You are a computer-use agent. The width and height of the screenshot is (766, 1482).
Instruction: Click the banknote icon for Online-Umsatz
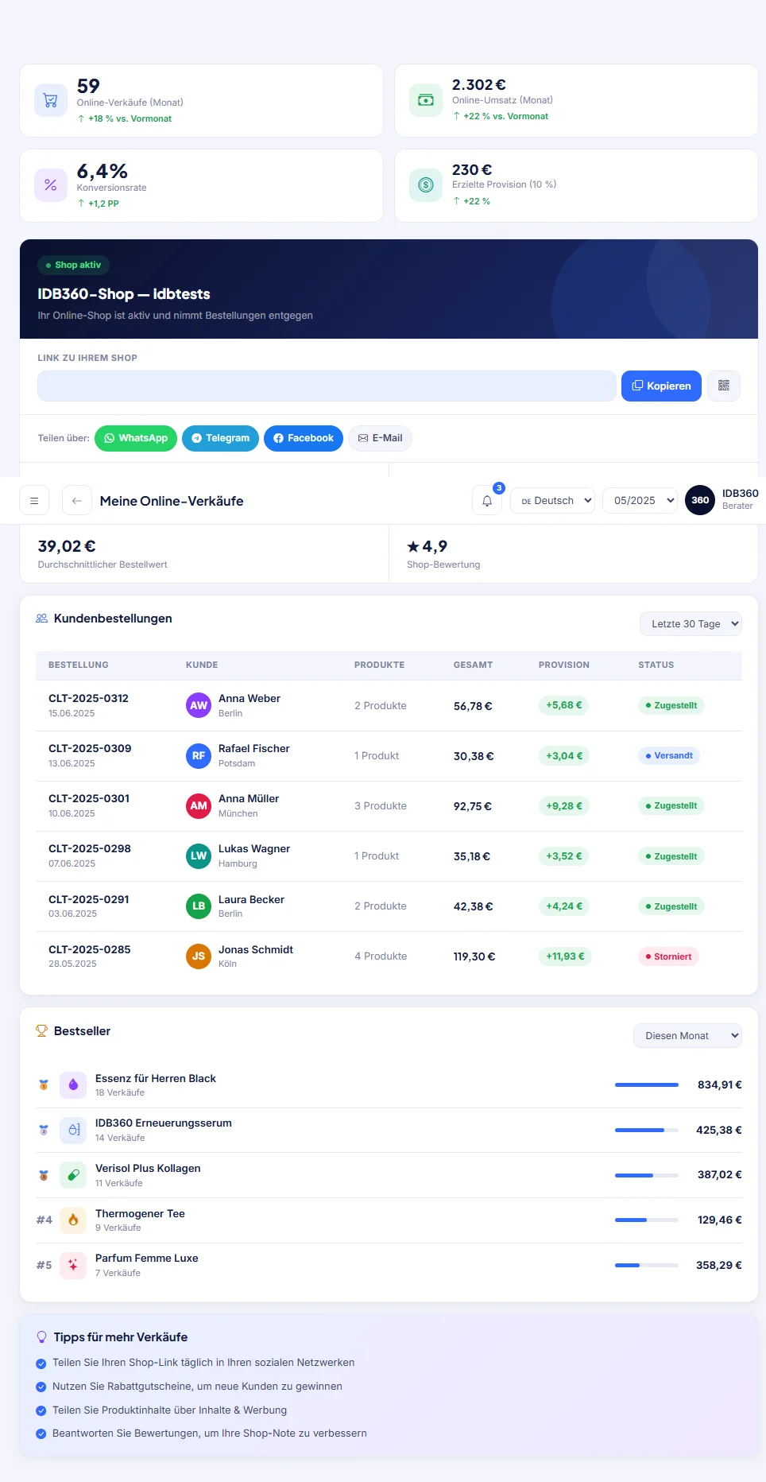pos(426,100)
